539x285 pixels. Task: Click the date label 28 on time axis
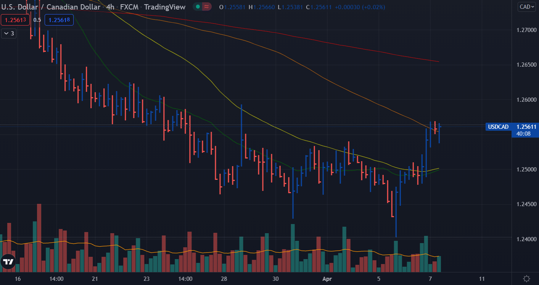tap(224, 279)
